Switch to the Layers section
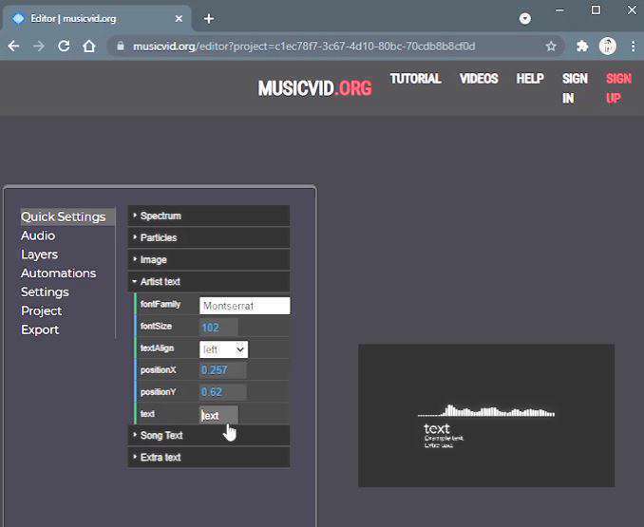The image size is (644, 527). (x=40, y=254)
